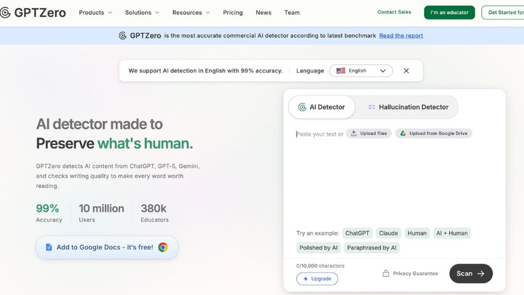The height and width of the screenshot is (295, 524).
Task: Click the Solutions chevron arrow
Action: (157, 12)
